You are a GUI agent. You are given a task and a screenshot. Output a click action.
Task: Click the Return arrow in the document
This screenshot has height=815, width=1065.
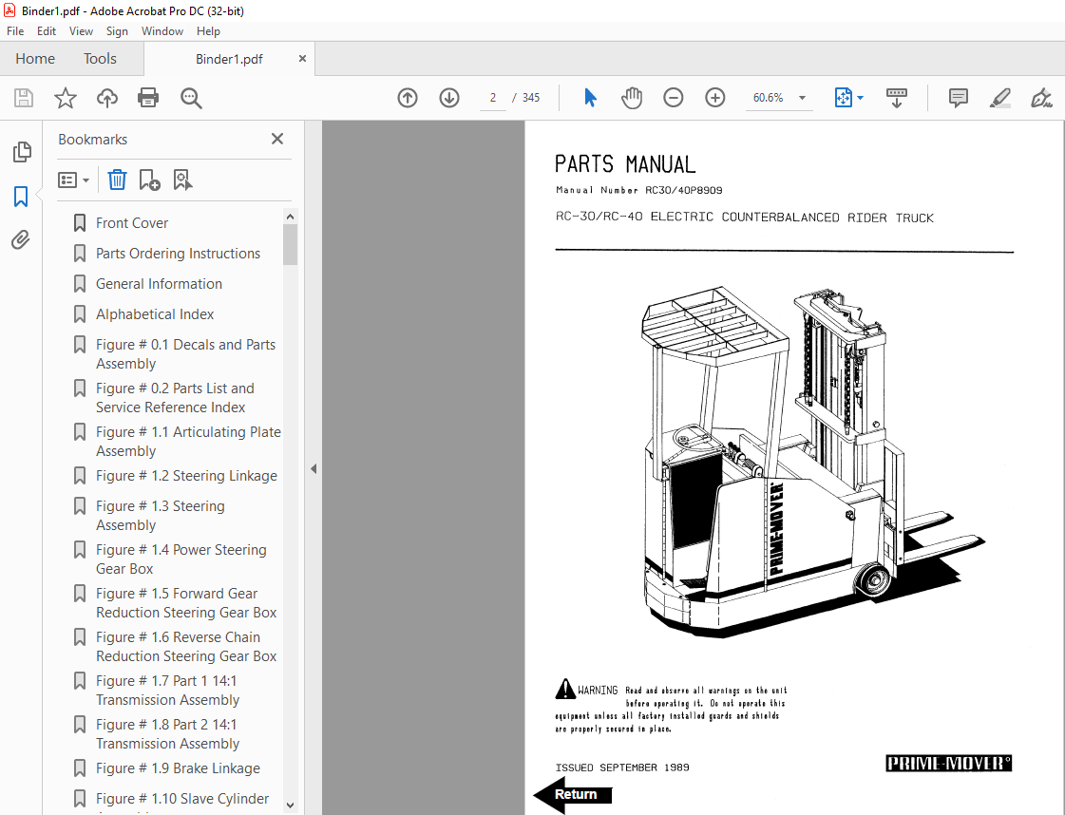(573, 795)
